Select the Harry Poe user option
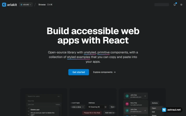186x116 pixels. 136,104
